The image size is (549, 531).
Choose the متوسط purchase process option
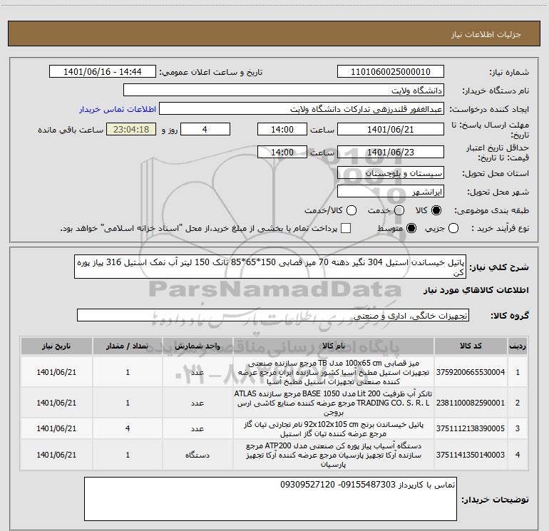click(x=411, y=228)
